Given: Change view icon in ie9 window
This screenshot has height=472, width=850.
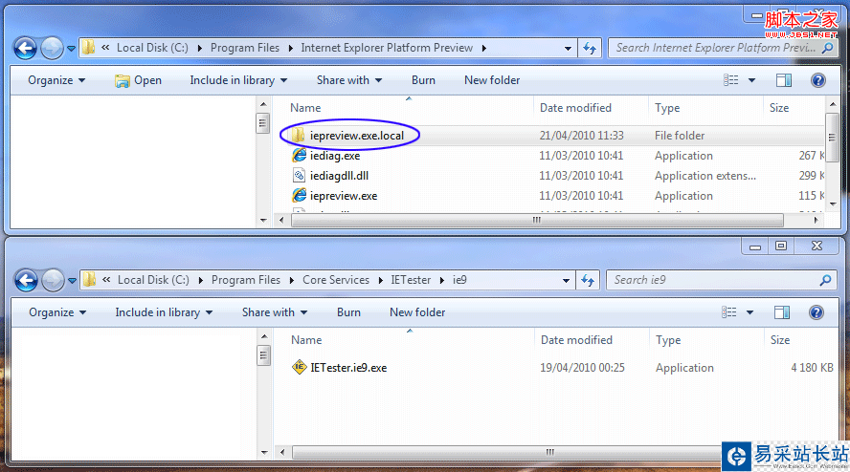Looking at the screenshot, I should coord(729,312).
